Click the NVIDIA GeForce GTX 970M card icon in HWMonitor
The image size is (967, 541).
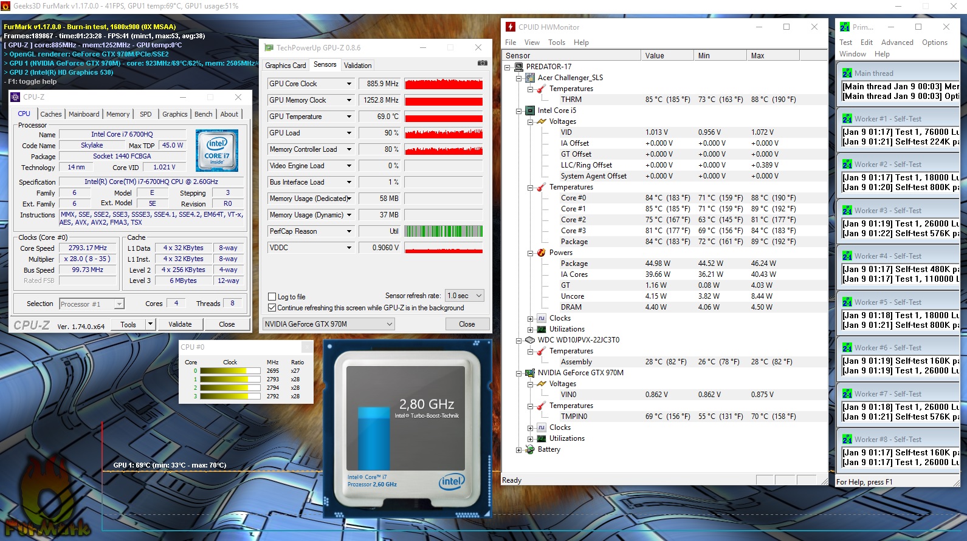(x=530, y=373)
